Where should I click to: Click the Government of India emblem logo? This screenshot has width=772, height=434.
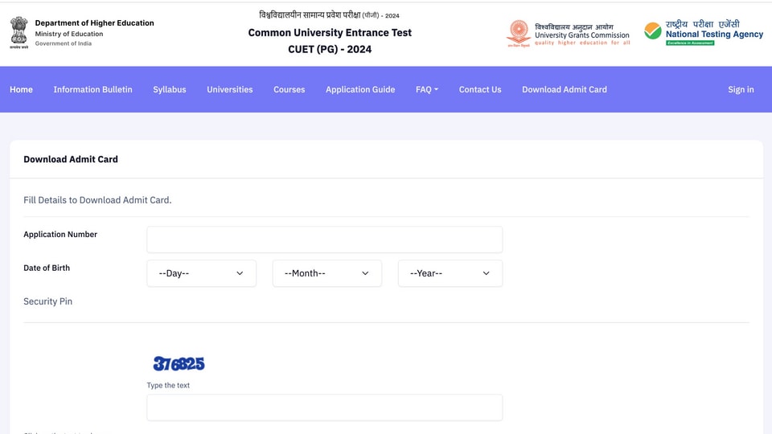pyautogui.click(x=18, y=33)
